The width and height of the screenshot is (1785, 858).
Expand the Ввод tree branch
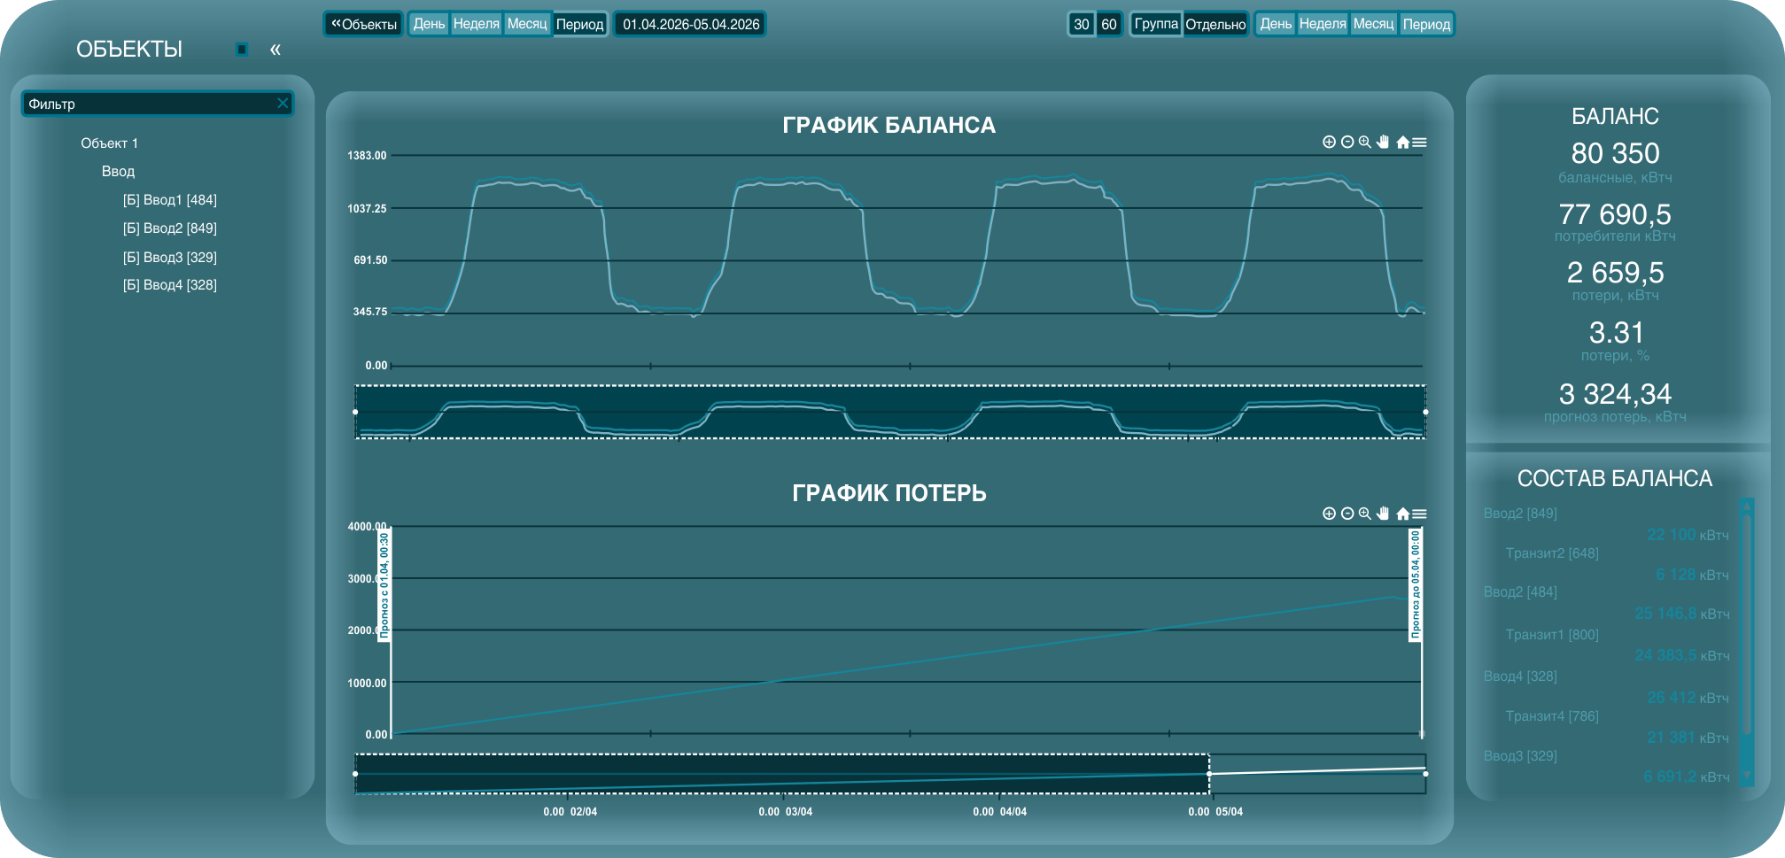click(118, 172)
